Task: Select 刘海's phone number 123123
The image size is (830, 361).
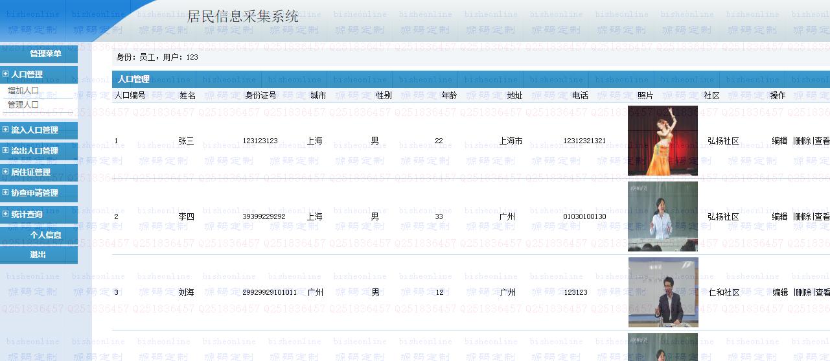Action: (576, 292)
